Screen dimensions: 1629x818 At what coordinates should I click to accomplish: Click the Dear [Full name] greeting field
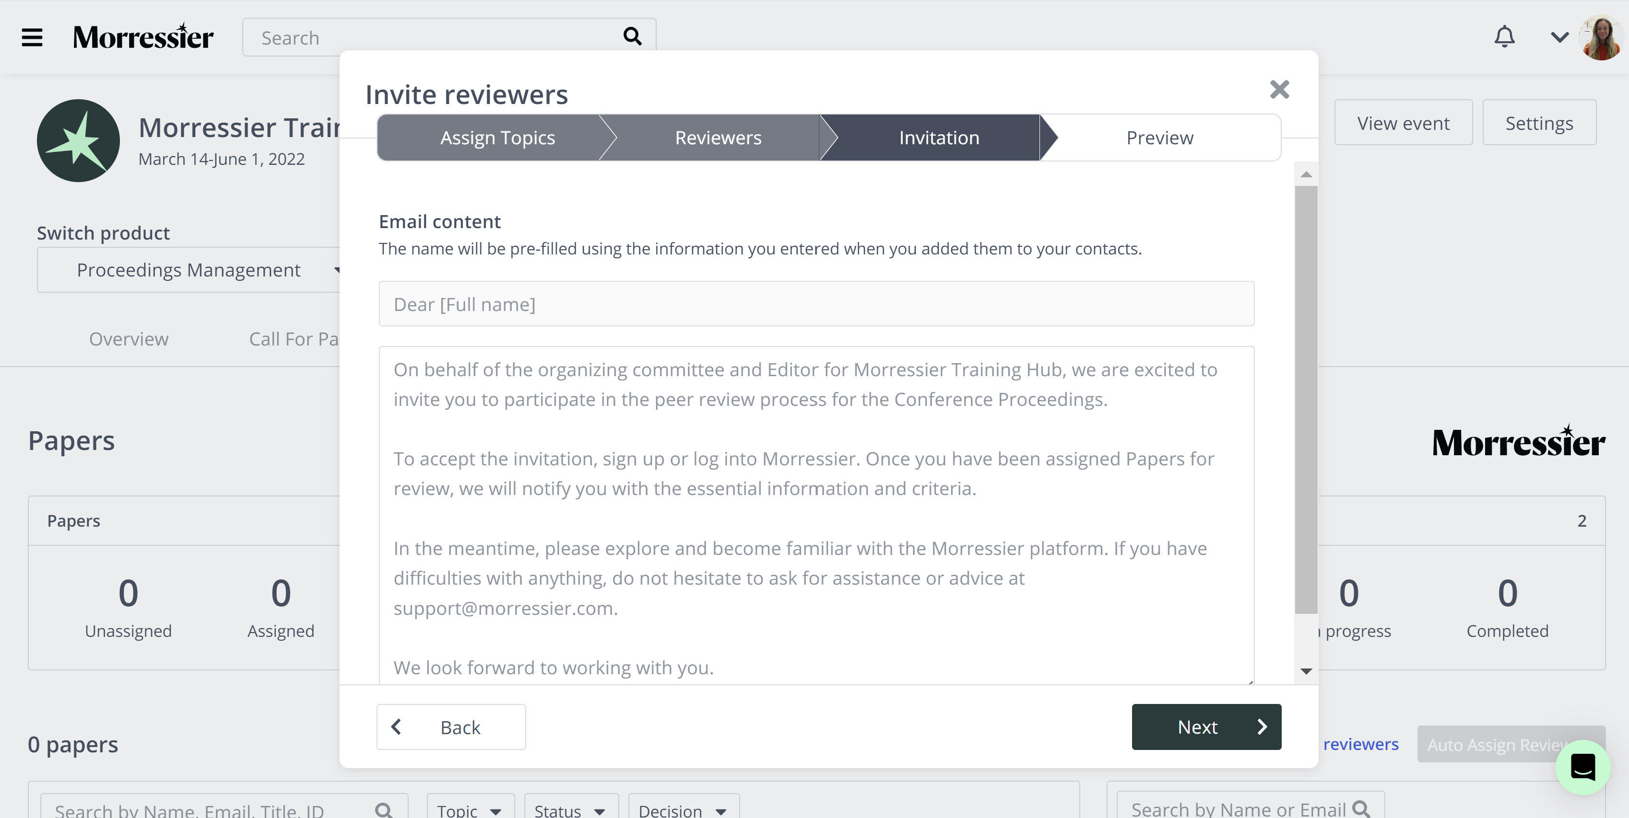(816, 304)
